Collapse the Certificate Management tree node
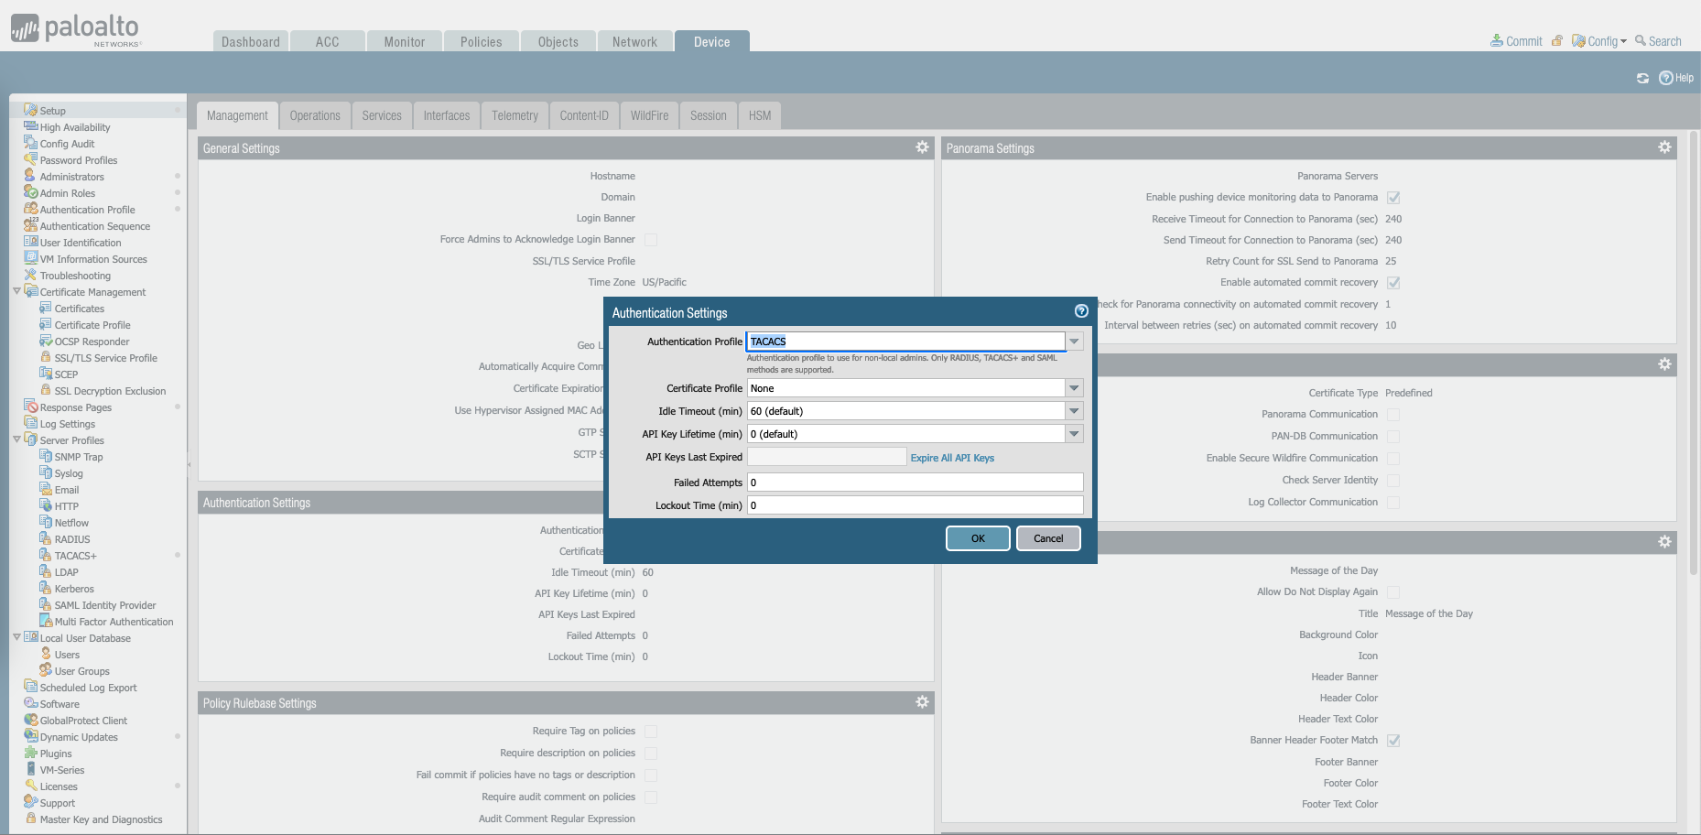Image resolution: width=1701 pixels, height=835 pixels. (16, 292)
